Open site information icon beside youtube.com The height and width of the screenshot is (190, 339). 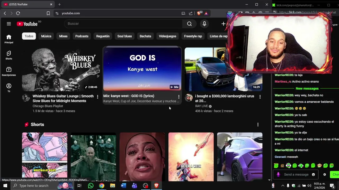point(57,13)
